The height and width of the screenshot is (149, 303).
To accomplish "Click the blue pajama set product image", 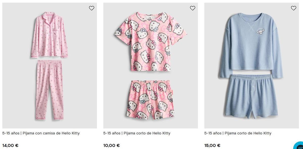I will click(251, 65).
